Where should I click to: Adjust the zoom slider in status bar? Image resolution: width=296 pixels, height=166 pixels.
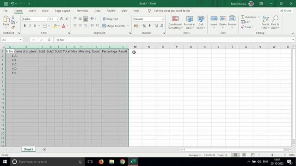272,155
